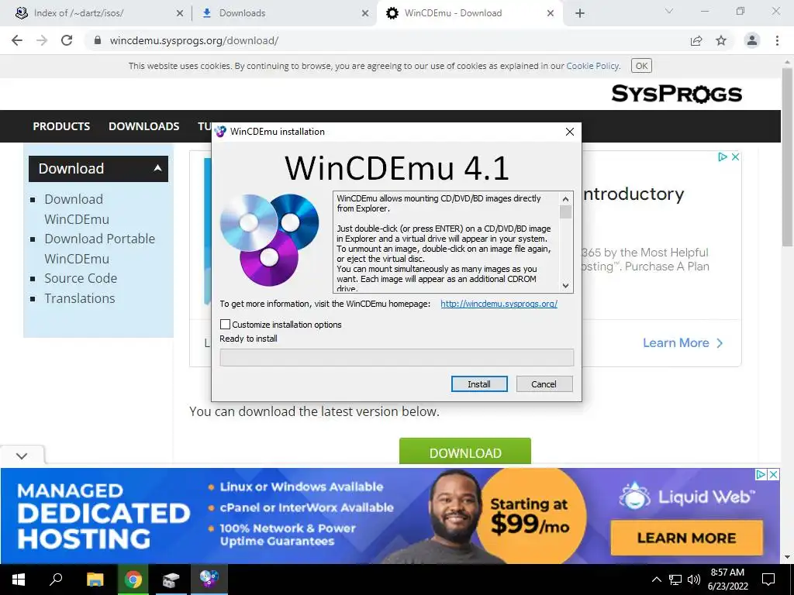
Task: Open Download Portable WinCDEmu link
Action: [100, 249]
